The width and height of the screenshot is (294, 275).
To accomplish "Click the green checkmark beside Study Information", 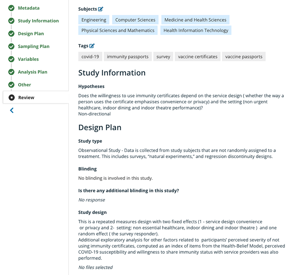I will click(11, 21).
